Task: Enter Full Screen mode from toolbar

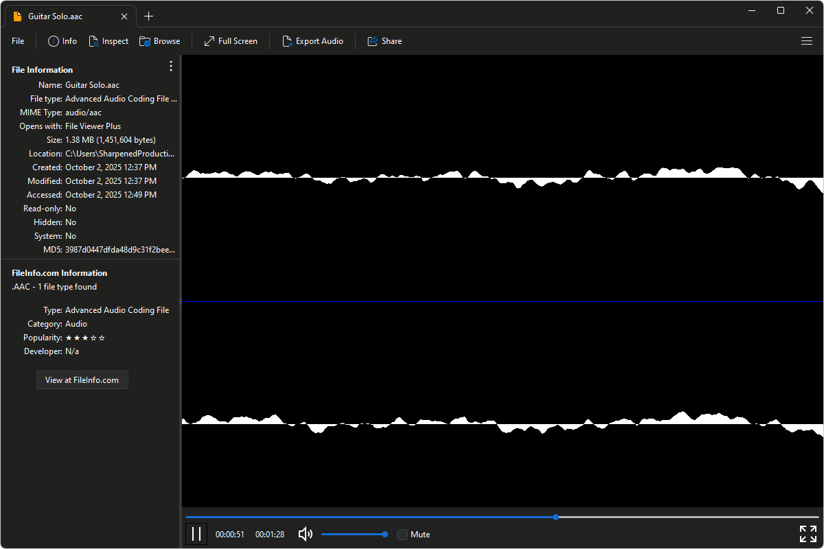Action: [x=209, y=41]
